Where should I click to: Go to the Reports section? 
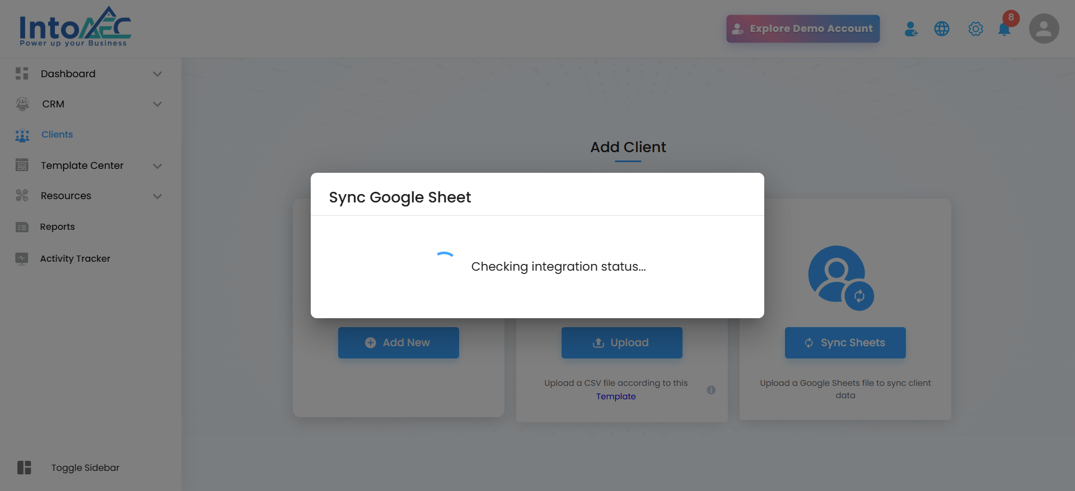tap(57, 227)
